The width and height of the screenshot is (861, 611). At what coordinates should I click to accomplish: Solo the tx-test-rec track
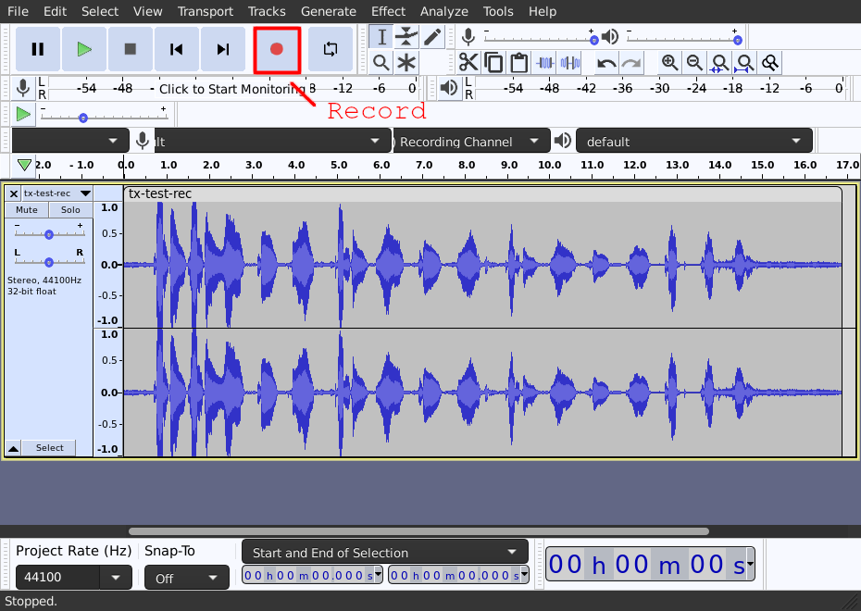click(x=70, y=210)
